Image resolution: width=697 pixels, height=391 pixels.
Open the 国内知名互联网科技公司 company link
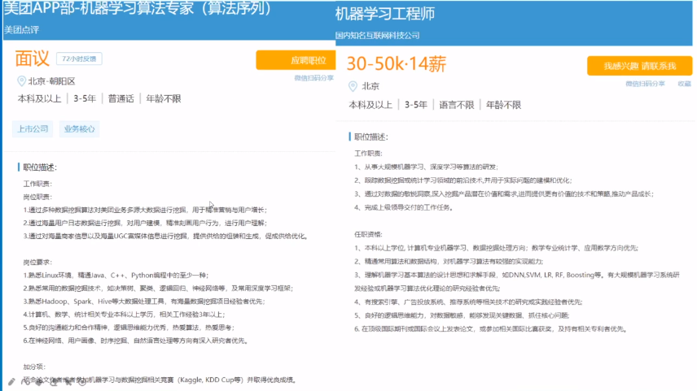pyautogui.click(x=377, y=36)
